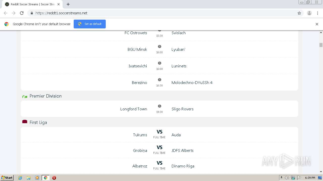Click the address bar URL field
The image size is (323, 181).
(x=151, y=13)
